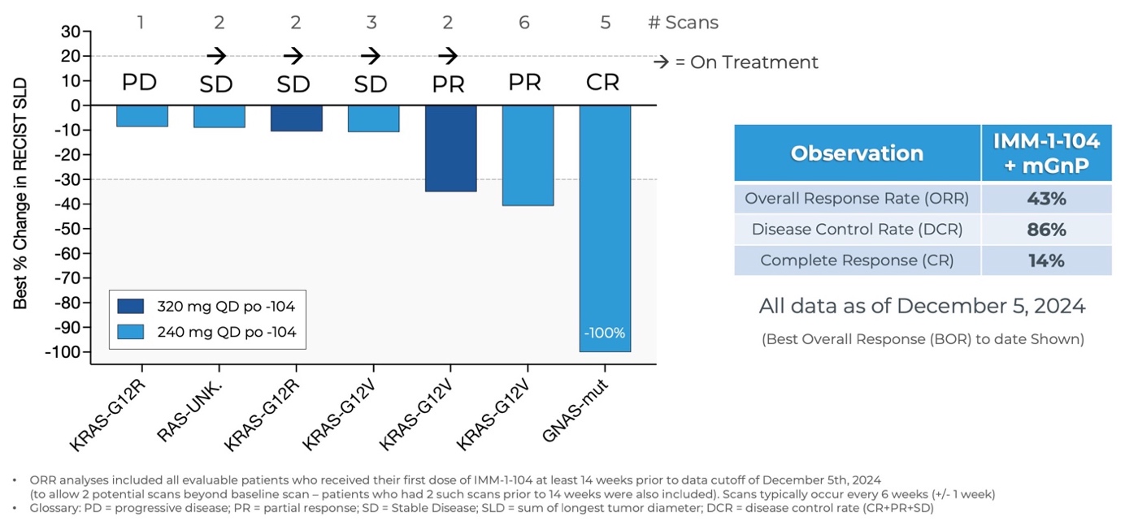Click the Disease Control Rate (DCR) row
Screen dimensions: 1125x525
(857, 230)
